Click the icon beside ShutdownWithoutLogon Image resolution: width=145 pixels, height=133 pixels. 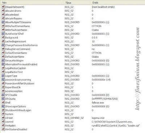click(x=3, y=110)
